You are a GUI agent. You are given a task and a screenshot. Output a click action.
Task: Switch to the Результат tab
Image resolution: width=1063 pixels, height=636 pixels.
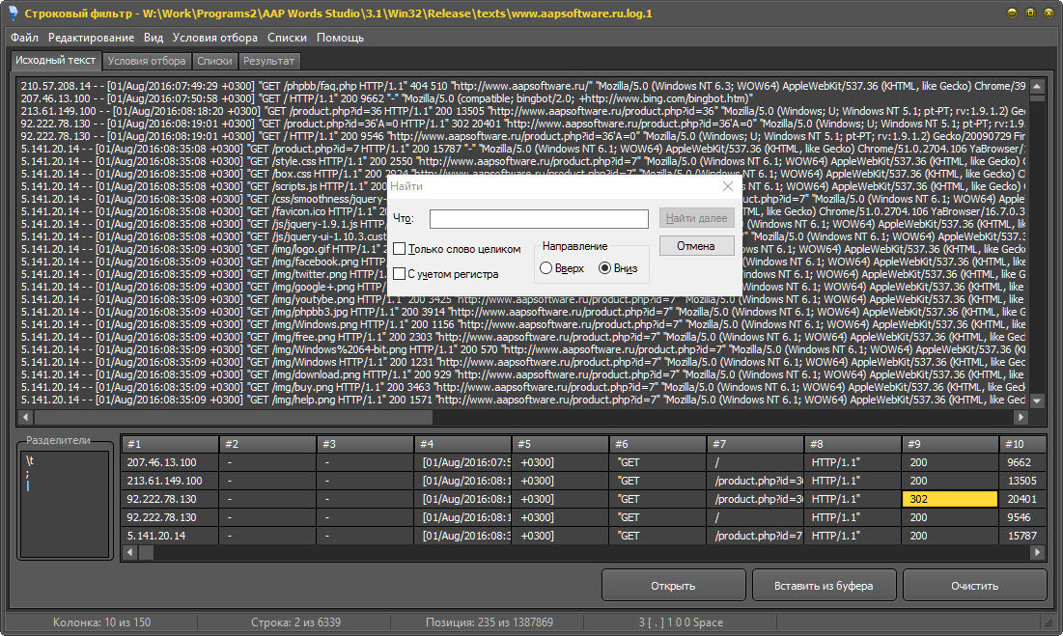[269, 61]
